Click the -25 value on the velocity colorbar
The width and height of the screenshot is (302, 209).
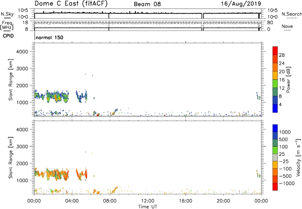coord(284,161)
